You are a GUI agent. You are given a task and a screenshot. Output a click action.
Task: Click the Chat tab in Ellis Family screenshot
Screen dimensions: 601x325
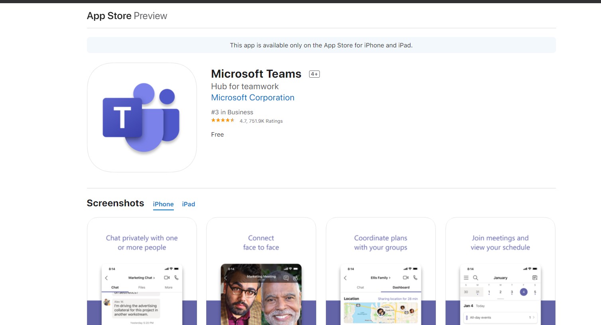coord(360,287)
